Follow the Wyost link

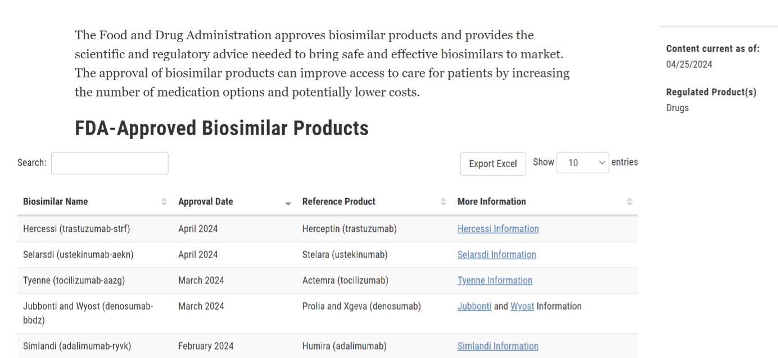[x=522, y=306]
